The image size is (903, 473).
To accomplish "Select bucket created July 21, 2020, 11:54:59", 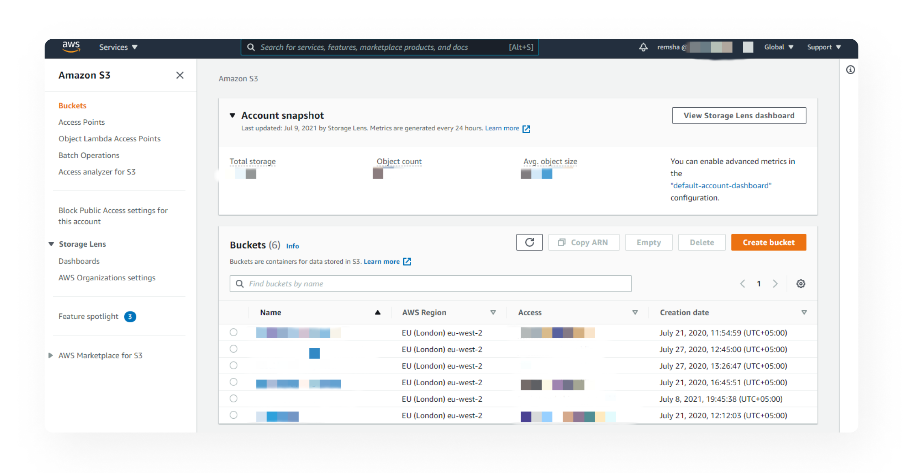I will click(x=234, y=332).
